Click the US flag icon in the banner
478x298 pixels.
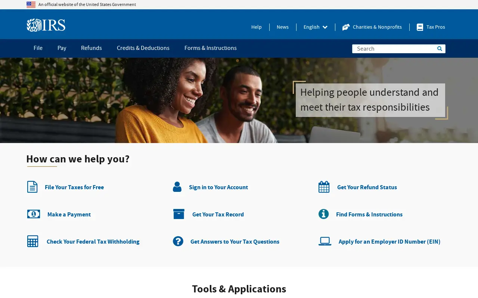[31, 4]
